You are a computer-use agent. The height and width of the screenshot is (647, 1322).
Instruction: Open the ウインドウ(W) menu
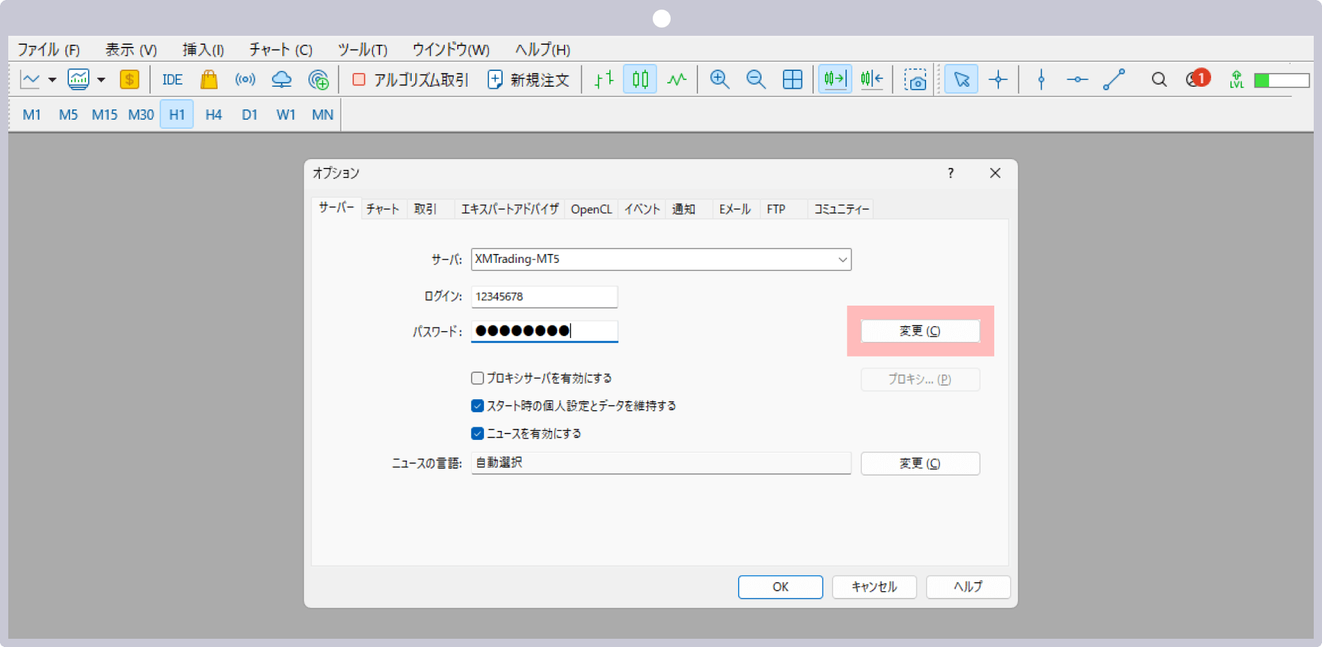click(451, 50)
